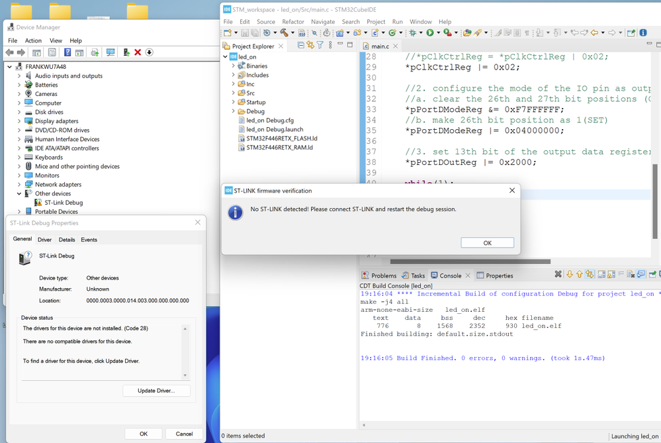Click the black down-arrow circle icon in Device Manager
The width and height of the screenshot is (661, 443).
pos(150,52)
